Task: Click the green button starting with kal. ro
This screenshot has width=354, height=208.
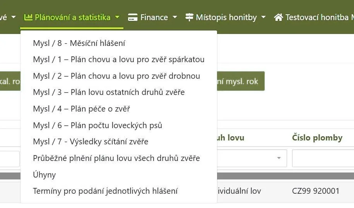Action: click(x=10, y=81)
